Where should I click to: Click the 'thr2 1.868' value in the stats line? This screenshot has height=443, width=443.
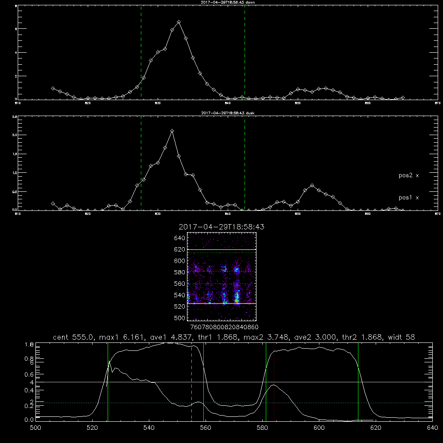pyautogui.click(x=362, y=337)
